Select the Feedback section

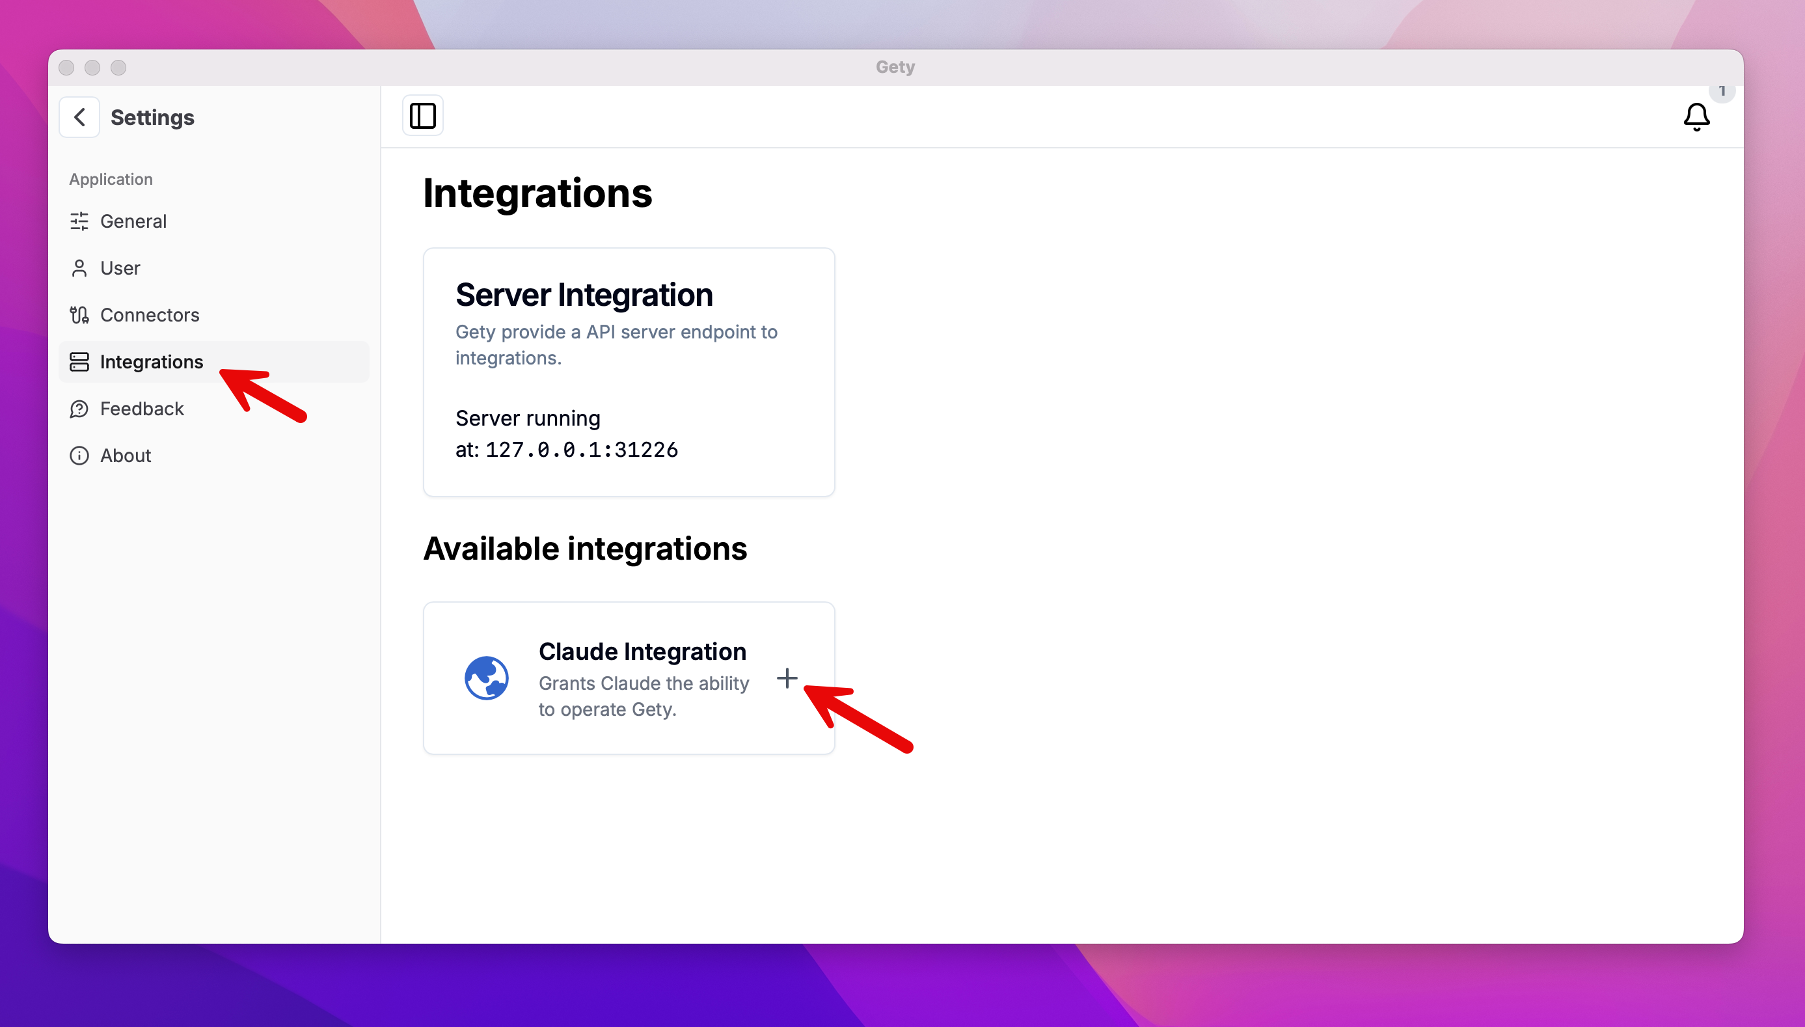tap(141, 408)
